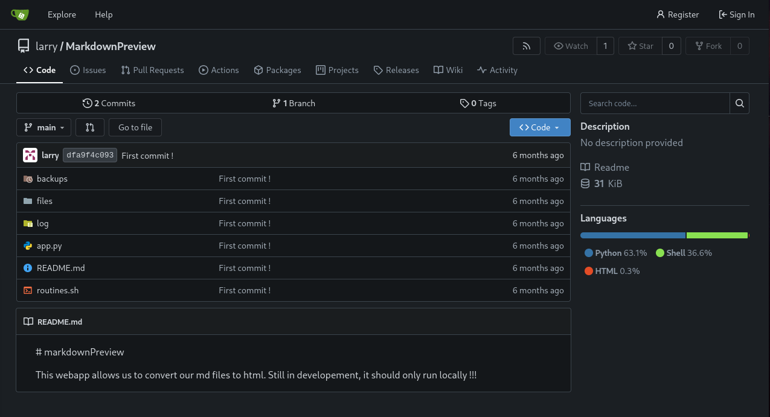770x417 pixels.
Task: Open the blue Code clone dropdown
Action: click(x=539, y=127)
